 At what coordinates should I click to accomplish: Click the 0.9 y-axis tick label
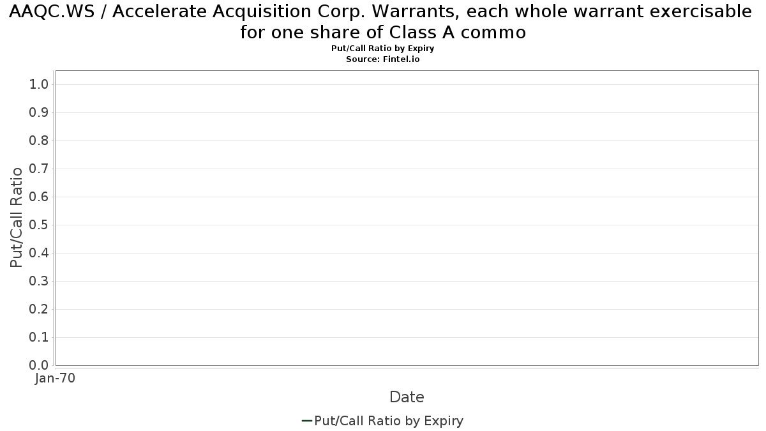pos(39,112)
